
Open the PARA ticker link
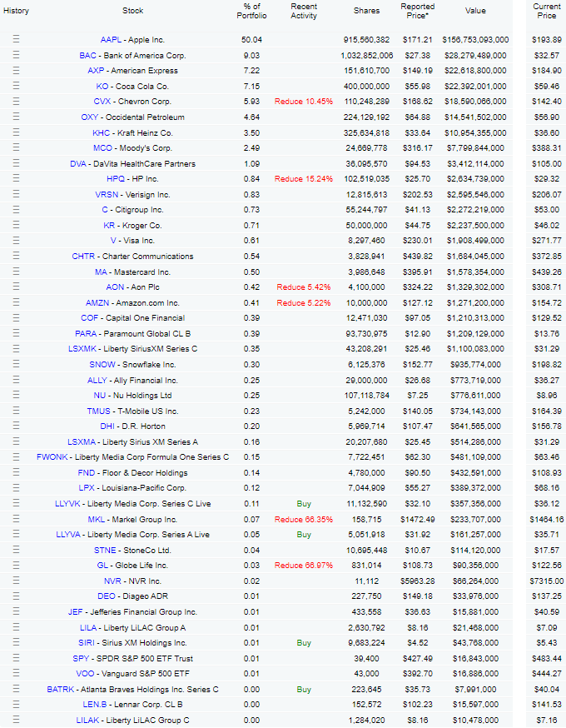point(86,333)
